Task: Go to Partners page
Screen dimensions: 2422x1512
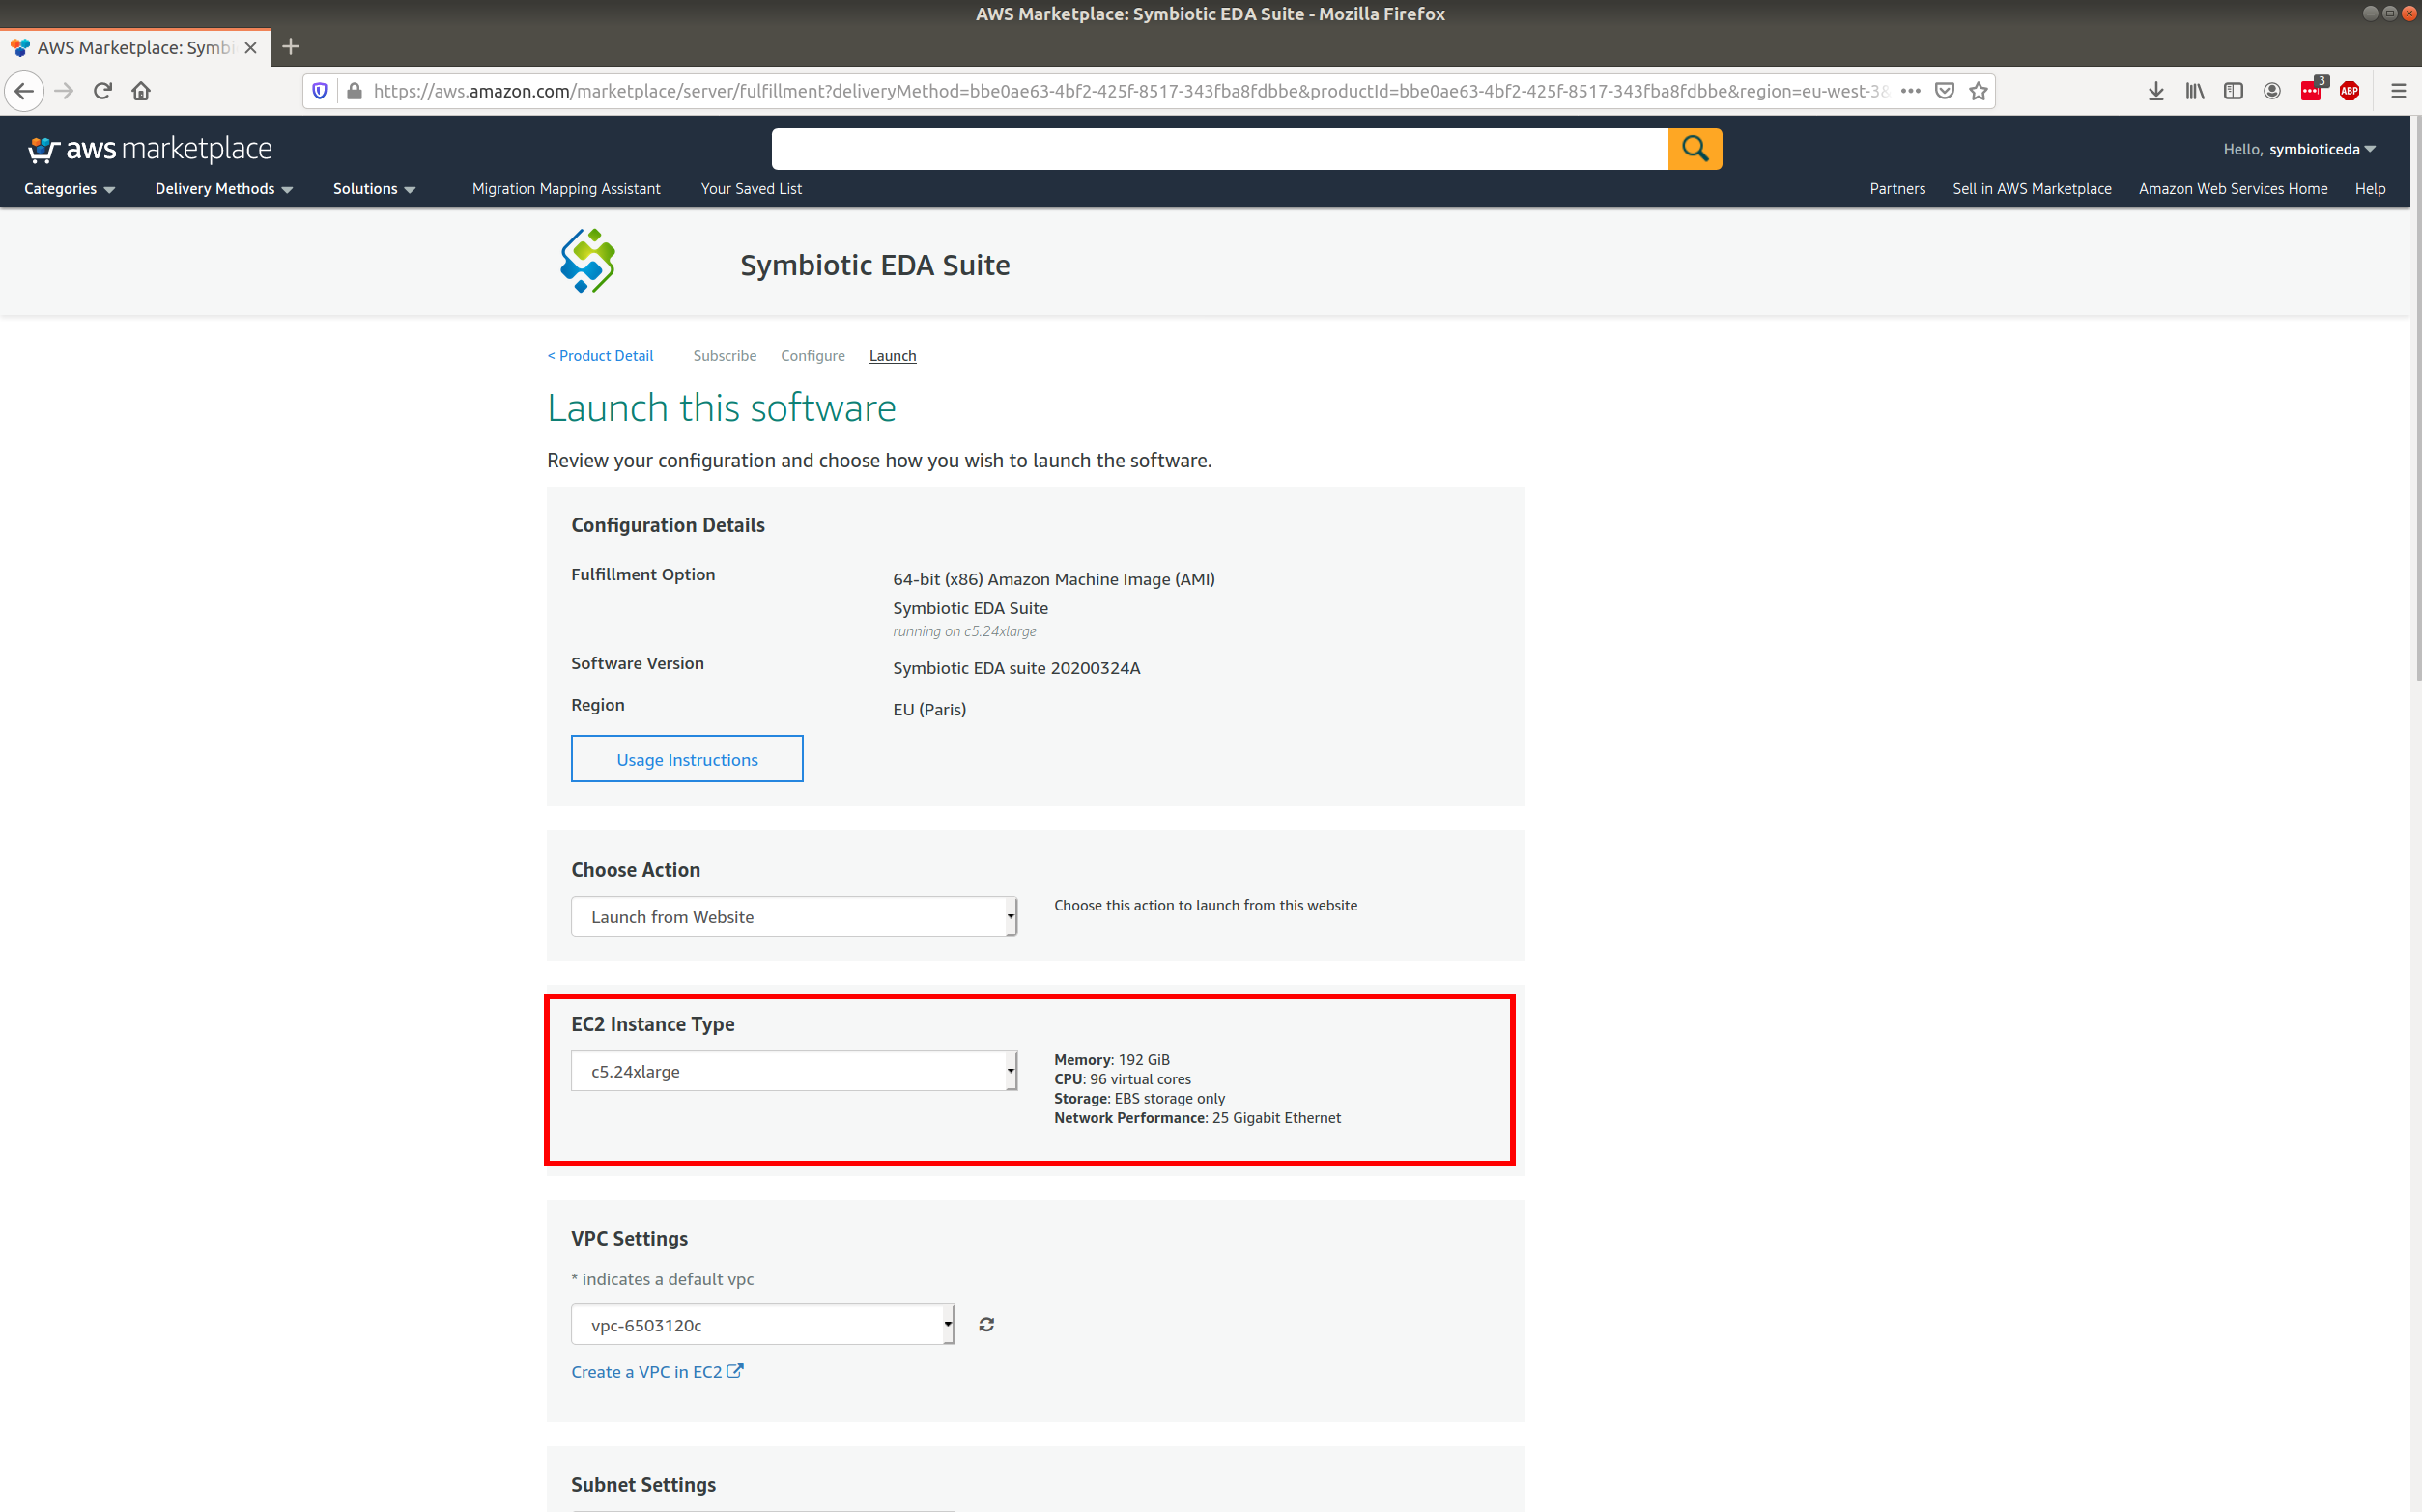Action: click(1896, 189)
